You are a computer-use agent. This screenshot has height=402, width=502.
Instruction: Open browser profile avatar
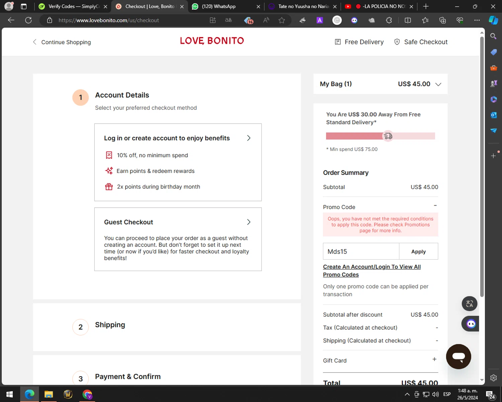point(9,6)
